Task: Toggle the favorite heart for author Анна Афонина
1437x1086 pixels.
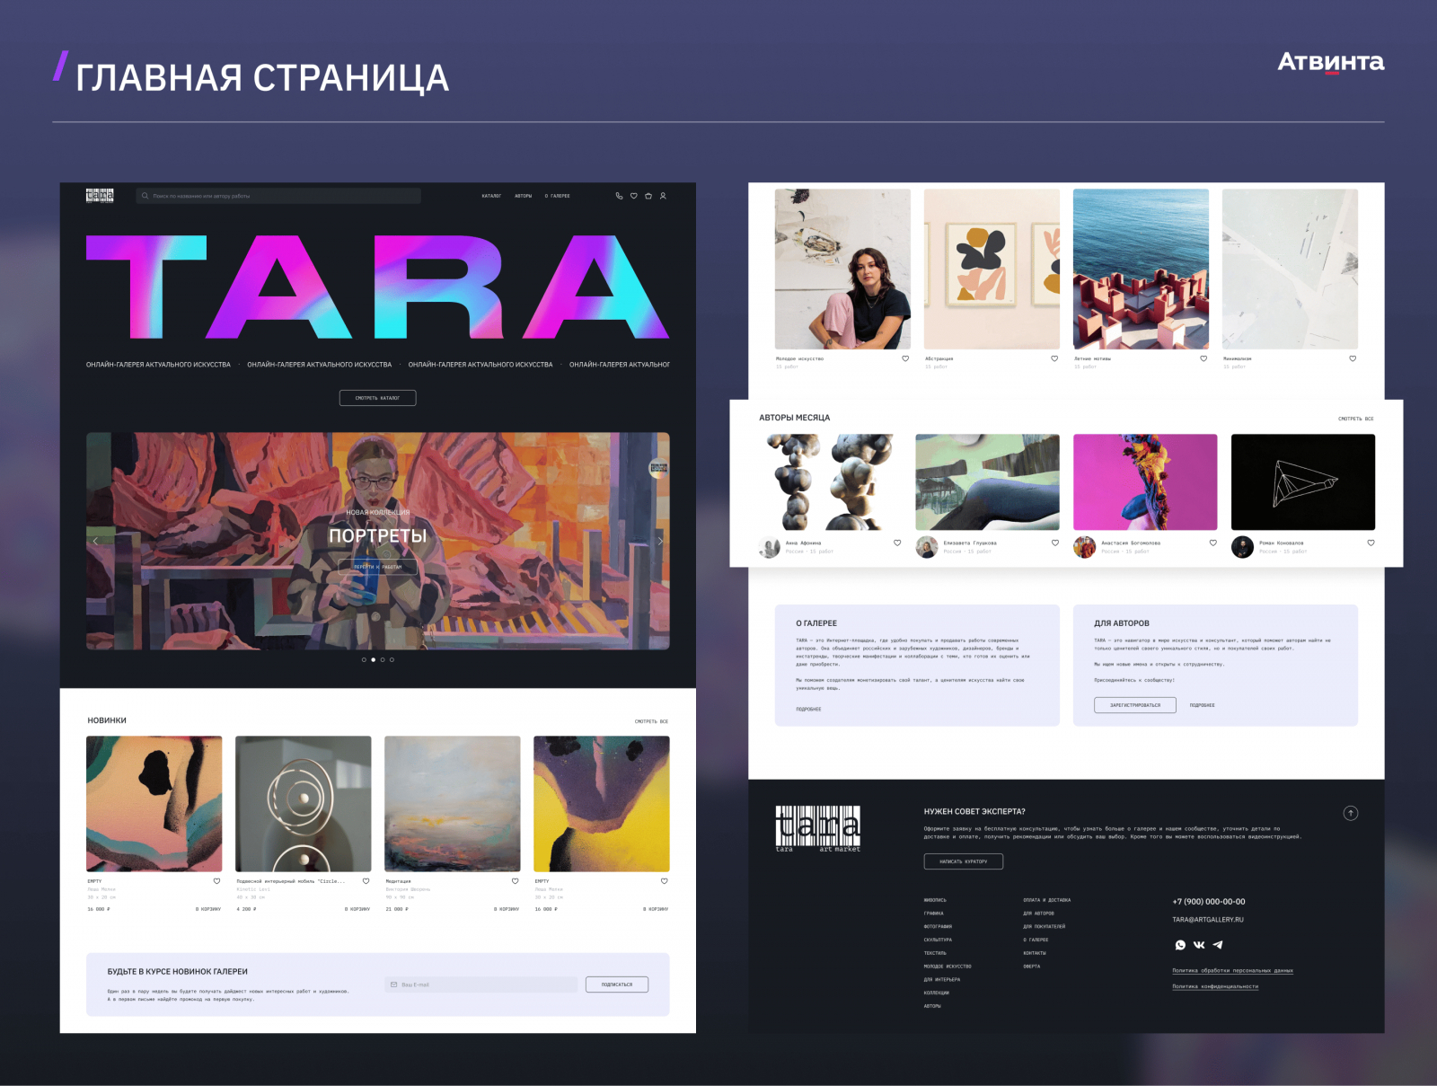Action: pyautogui.click(x=897, y=543)
